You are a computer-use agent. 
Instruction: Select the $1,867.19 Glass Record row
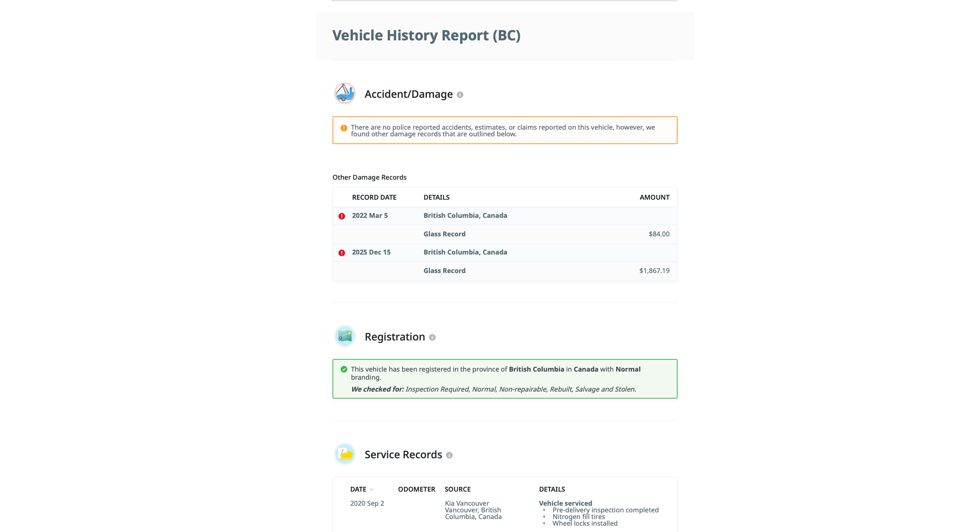tap(504, 271)
